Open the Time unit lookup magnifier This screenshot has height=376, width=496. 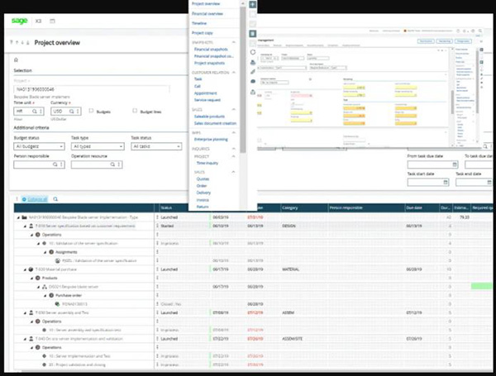pos(35,112)
